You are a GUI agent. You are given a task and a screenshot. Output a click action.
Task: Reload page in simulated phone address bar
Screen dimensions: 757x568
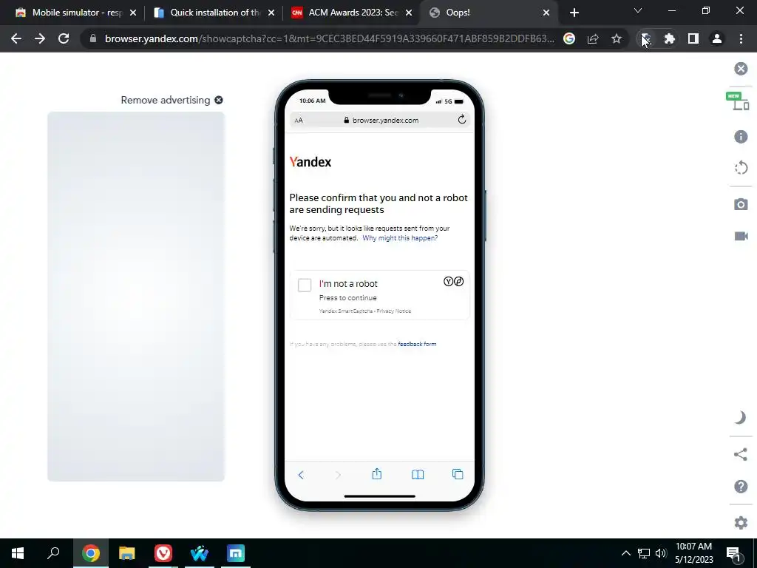pos(462,119)
